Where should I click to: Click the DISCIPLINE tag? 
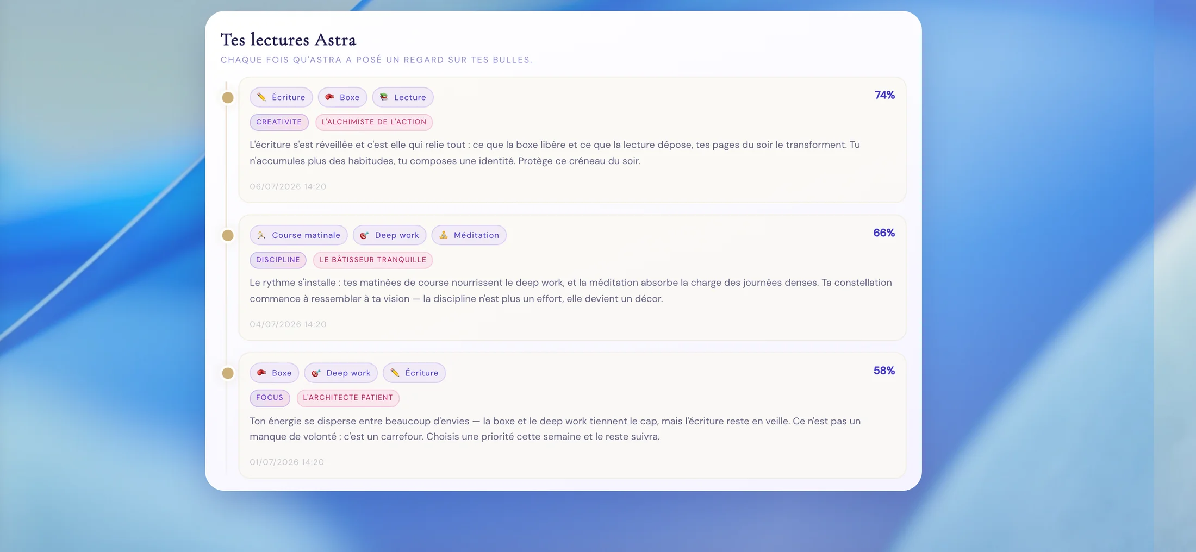coord(278,260)
